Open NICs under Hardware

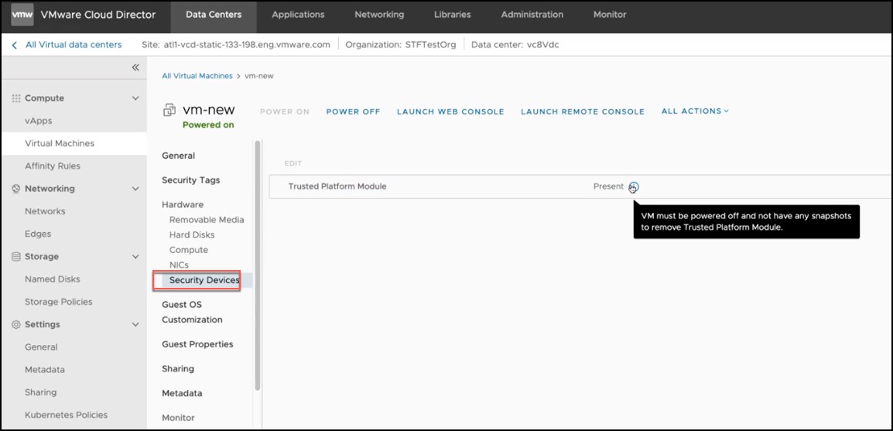[x=179, y=265]
